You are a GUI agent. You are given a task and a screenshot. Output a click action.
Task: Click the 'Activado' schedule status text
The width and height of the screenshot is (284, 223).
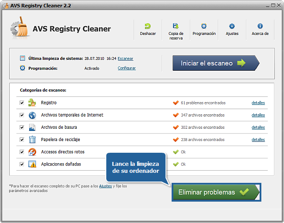91,69
